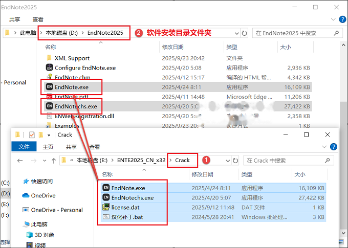Click 2025/9/12 11:48 date of license.dat

click(x=213, y=208)
